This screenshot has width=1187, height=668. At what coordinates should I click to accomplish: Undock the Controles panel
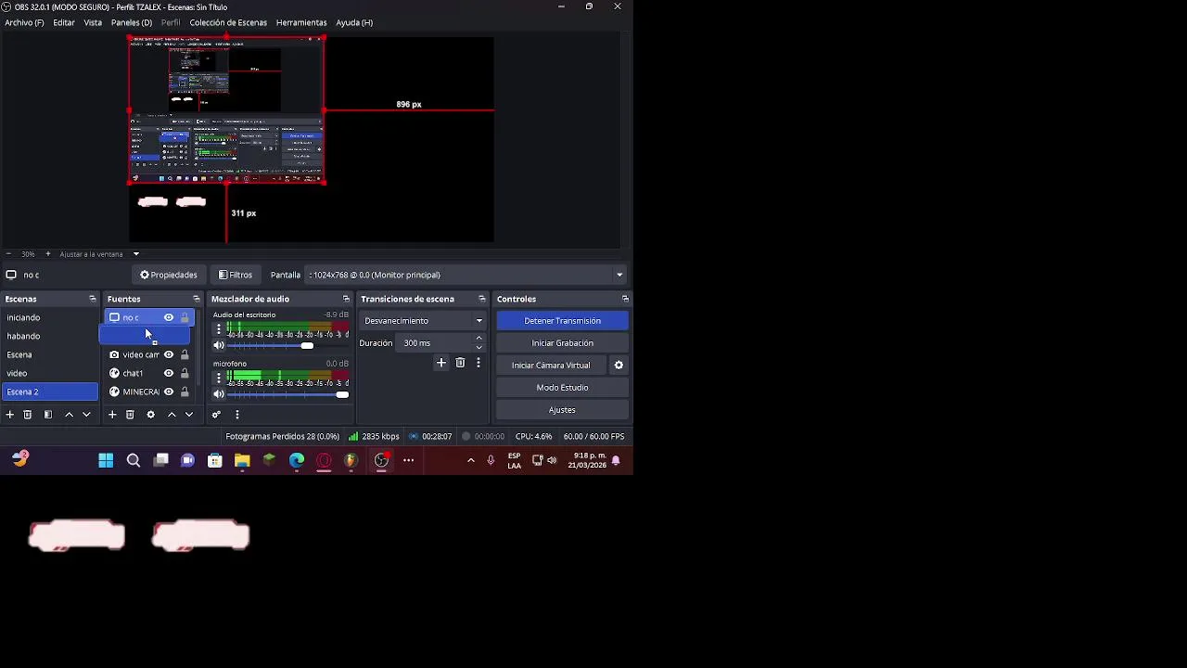625,299
